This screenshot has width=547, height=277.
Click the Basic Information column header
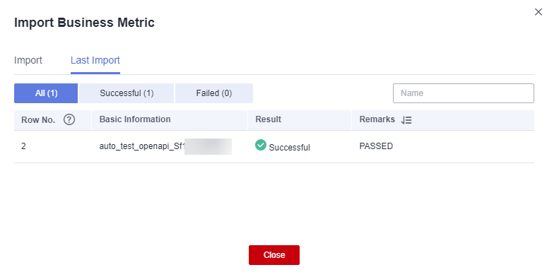tap(135, 119)
